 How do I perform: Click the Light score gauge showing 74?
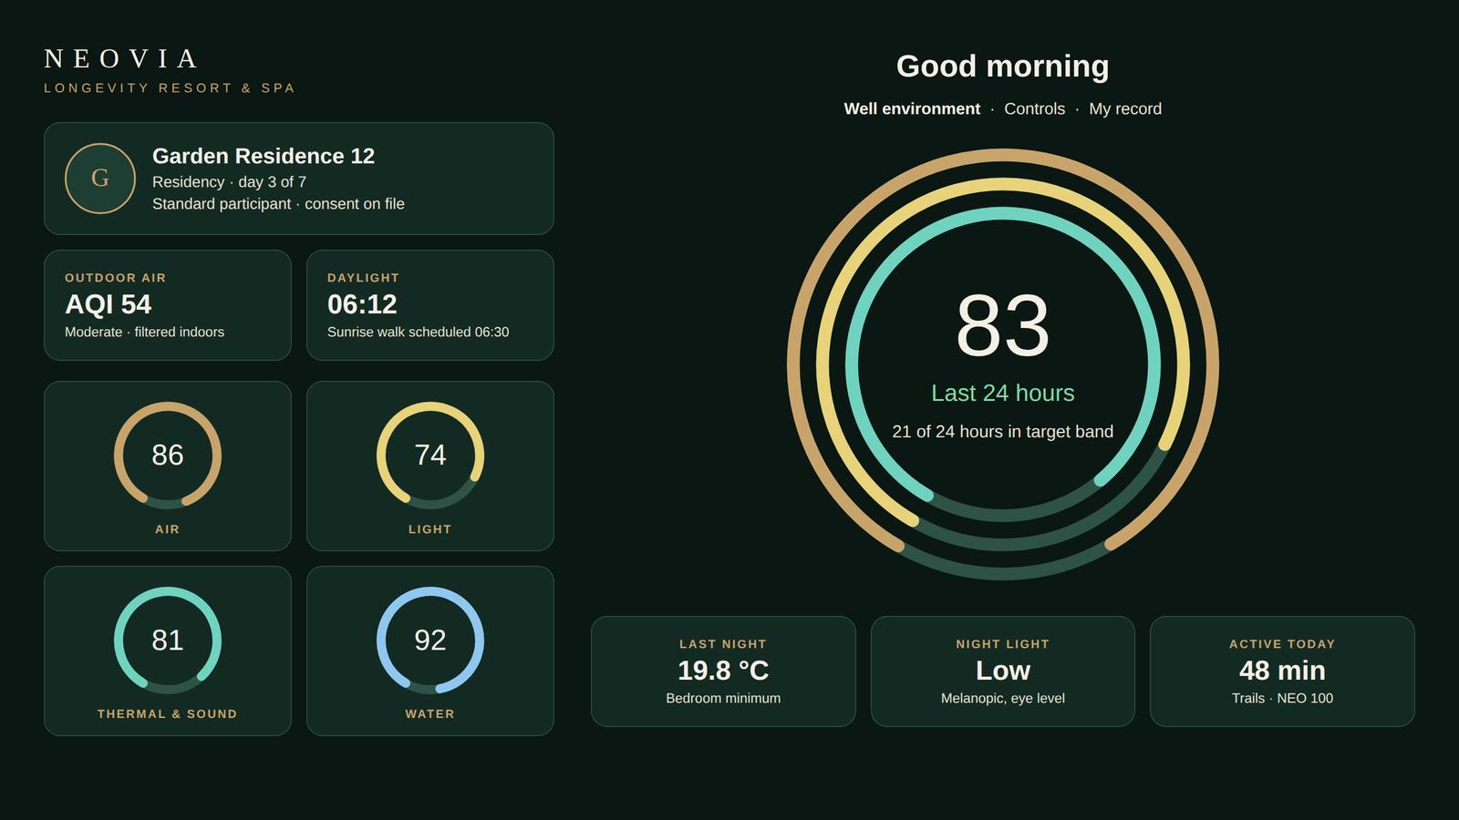coord(430,456)
